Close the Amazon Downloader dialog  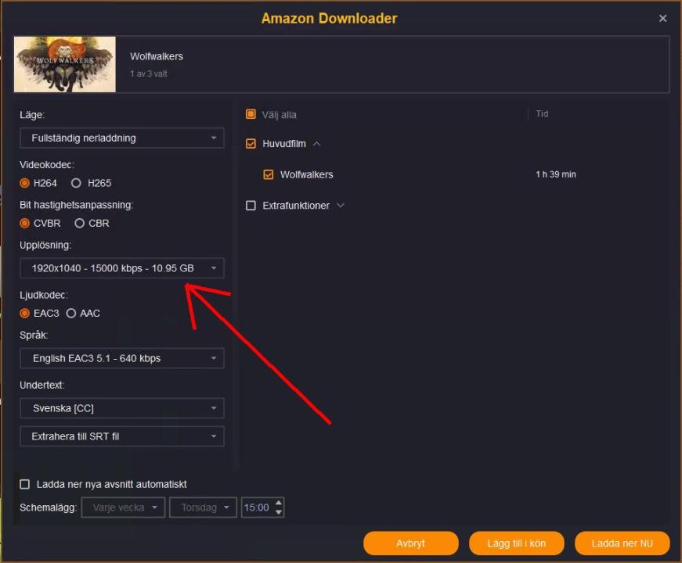662,18
